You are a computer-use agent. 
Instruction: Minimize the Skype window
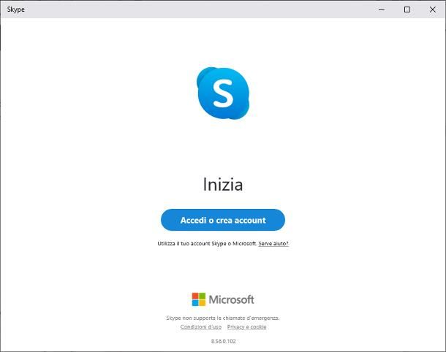[x=382, y=9]
